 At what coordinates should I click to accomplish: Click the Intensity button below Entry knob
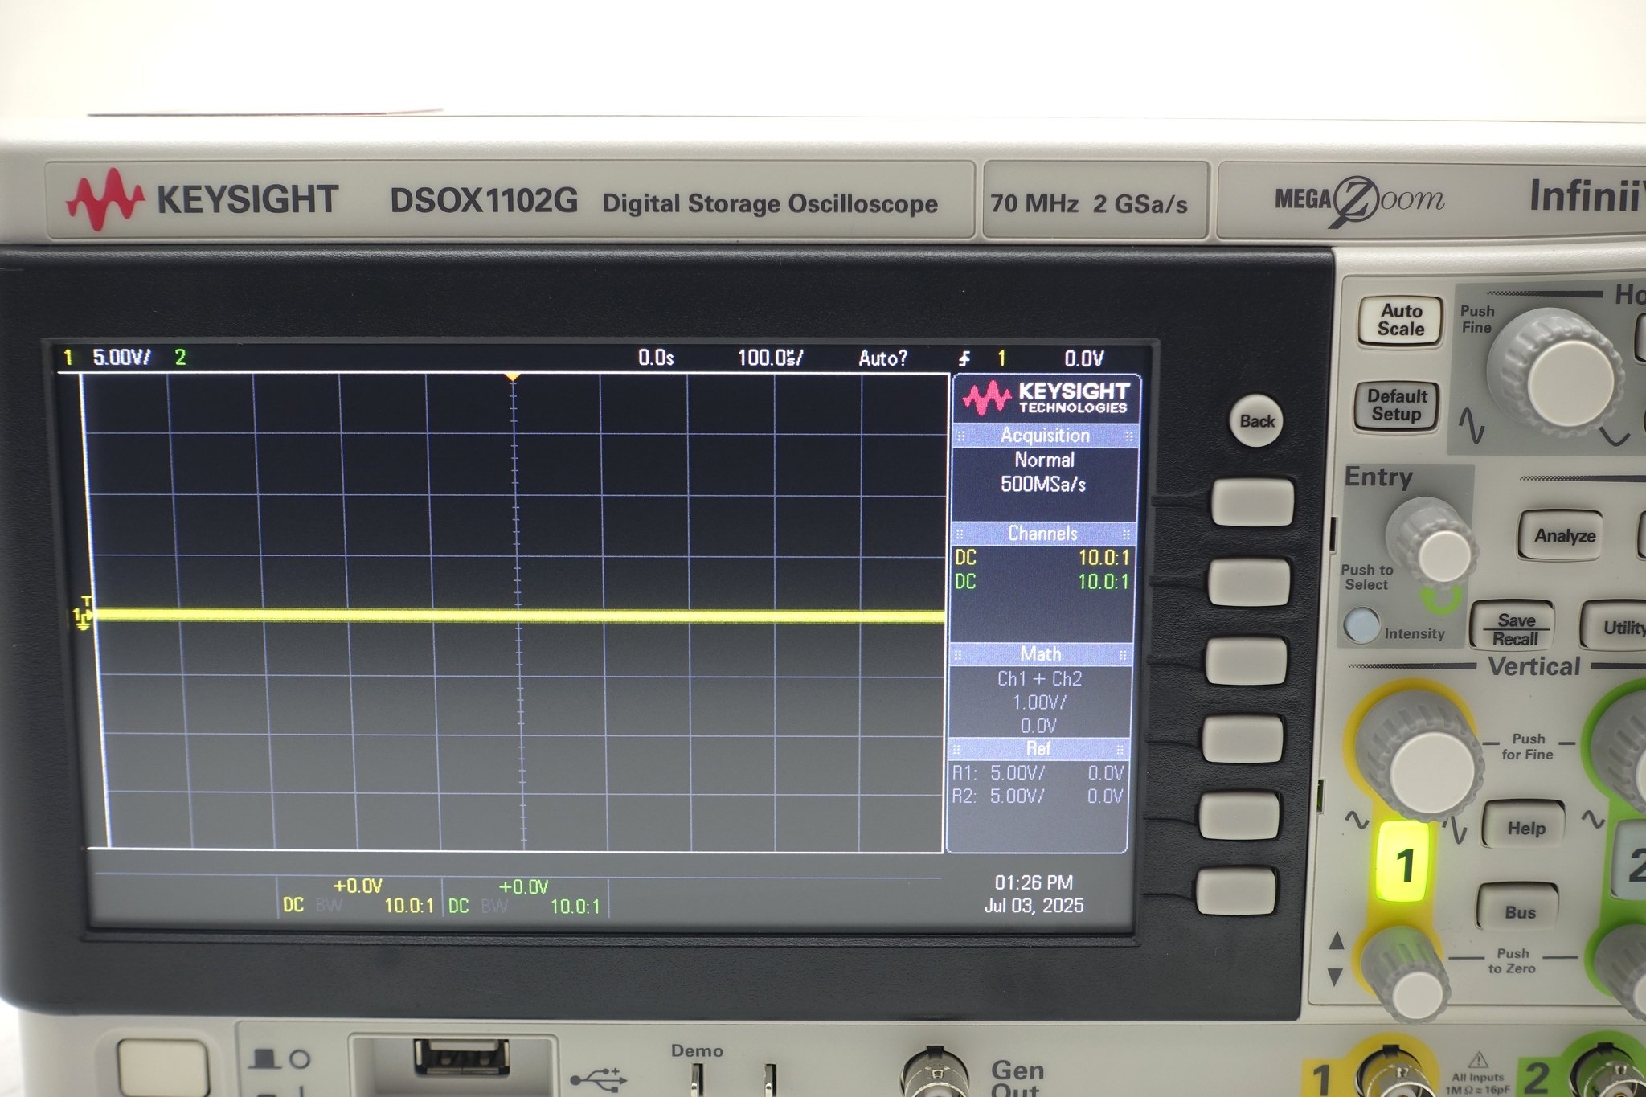[x=1361, y=624]
